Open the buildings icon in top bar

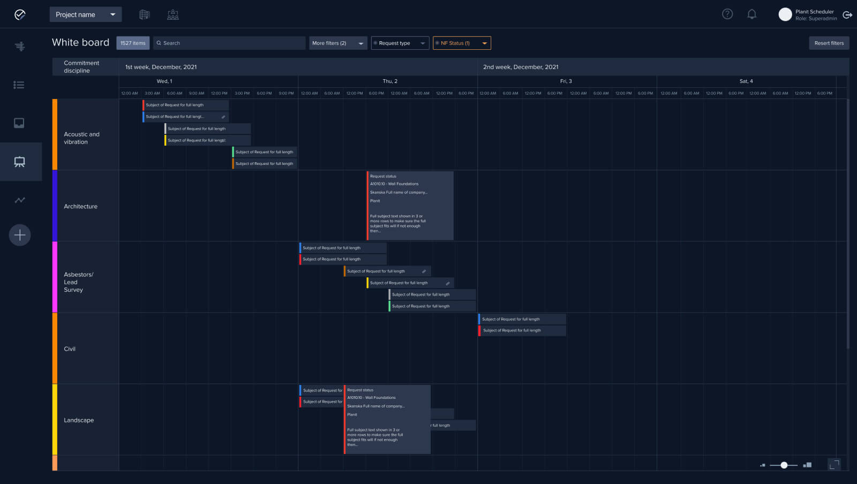(145, 14)
